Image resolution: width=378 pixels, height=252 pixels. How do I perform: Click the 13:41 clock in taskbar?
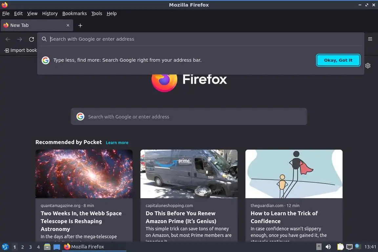point(370,247)
